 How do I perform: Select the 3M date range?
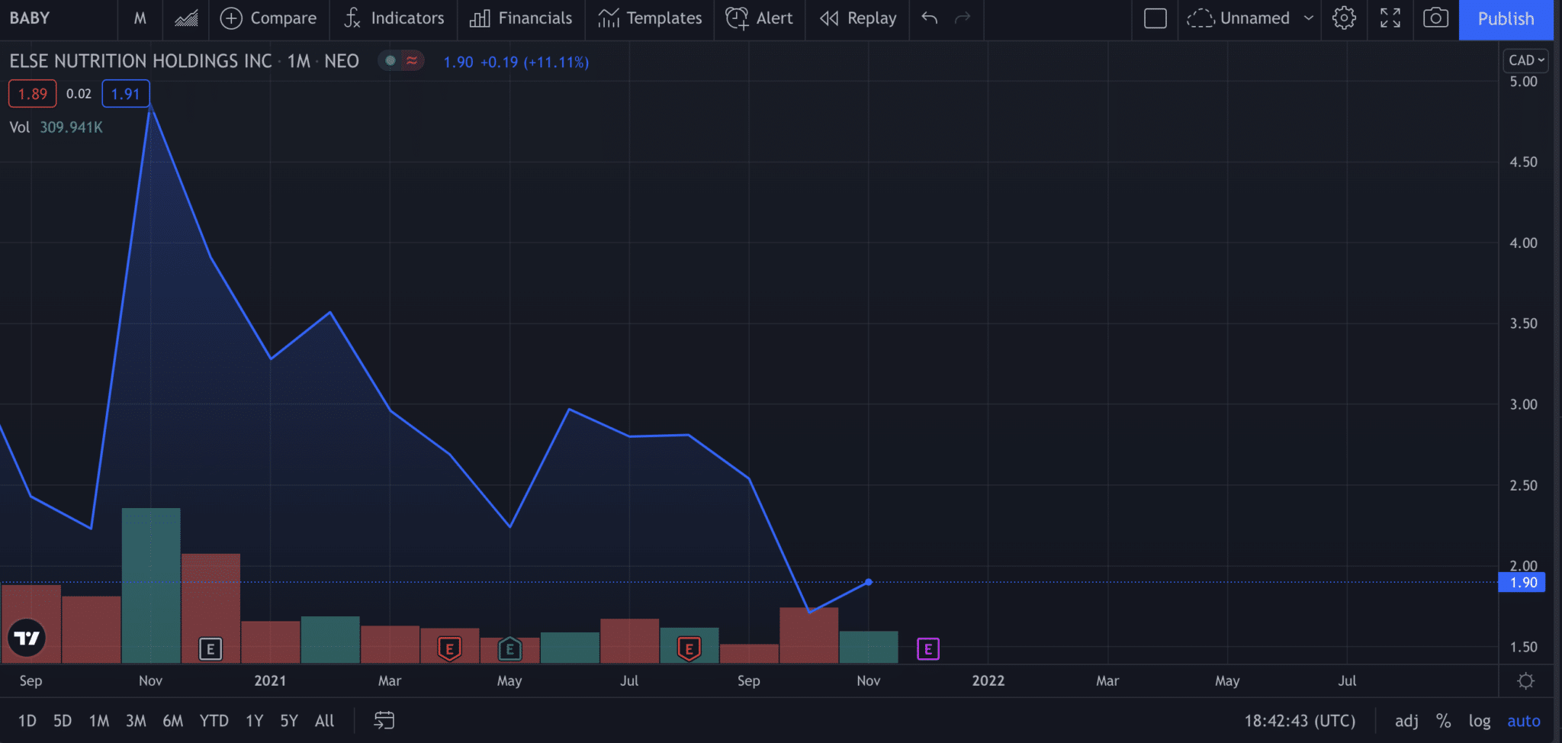coord(136,721)
